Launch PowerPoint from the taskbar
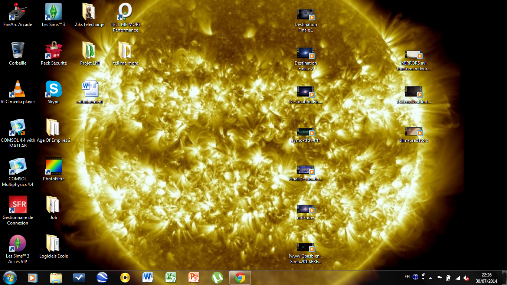The image size is (507, 285). click(194, 278)
